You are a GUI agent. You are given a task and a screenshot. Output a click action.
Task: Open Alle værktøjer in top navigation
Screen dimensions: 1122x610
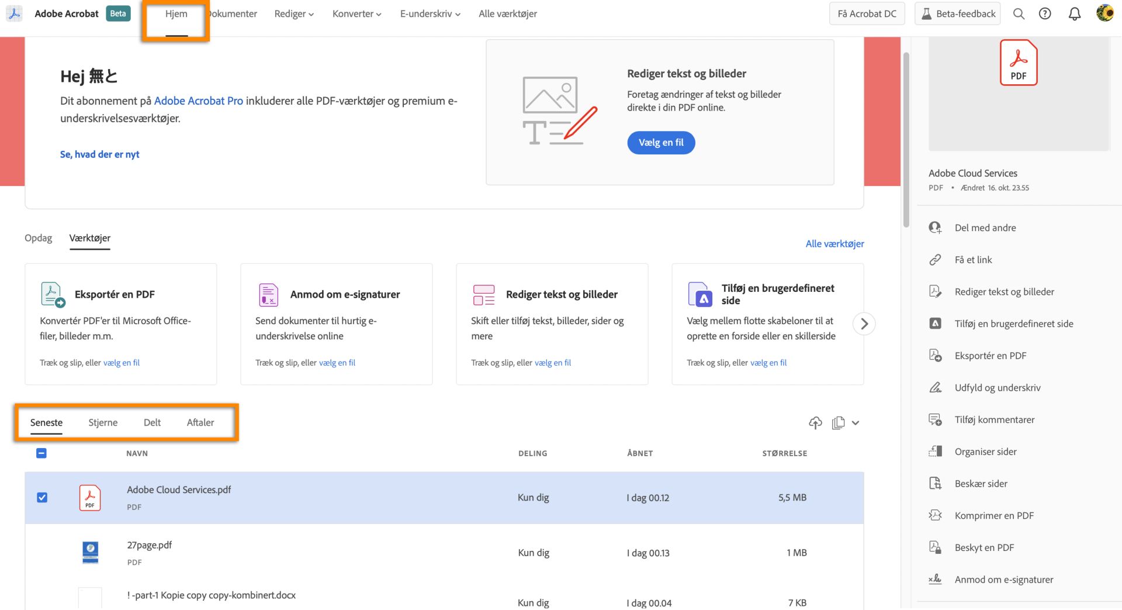click(508, 13)
